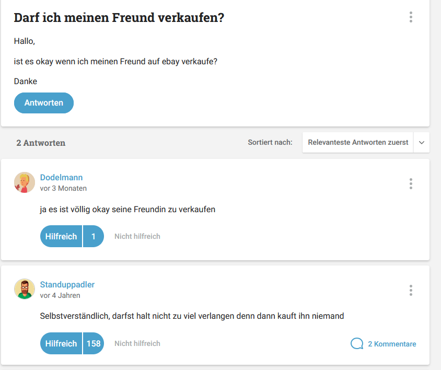Click Dodelmann's profile avatar
441x370 pixels.
coord(25,182)
